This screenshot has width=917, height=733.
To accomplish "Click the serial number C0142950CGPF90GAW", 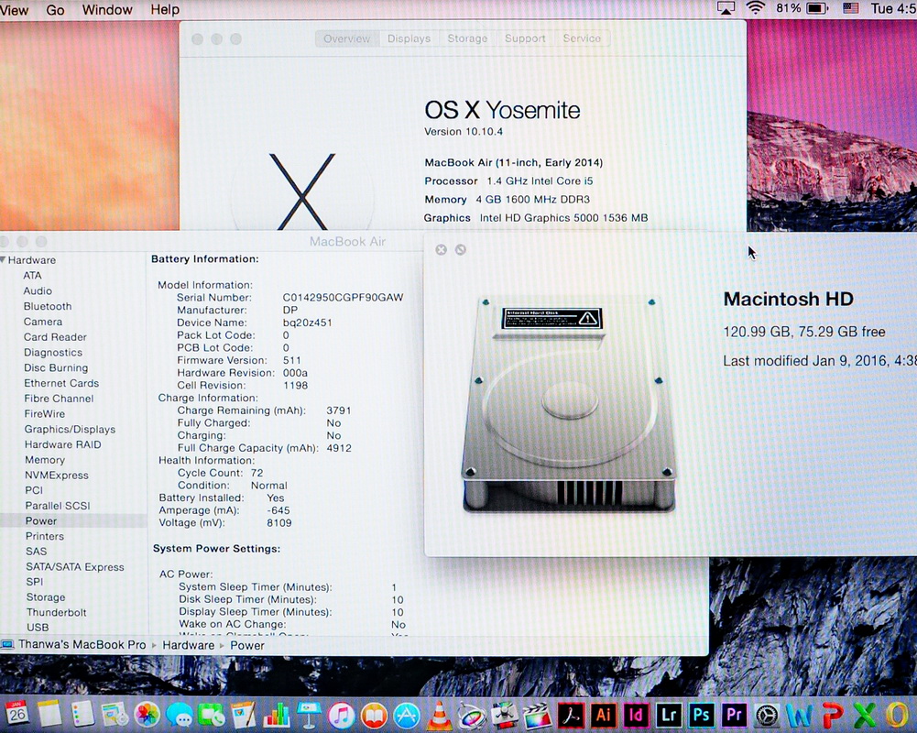I will [343, 297].
